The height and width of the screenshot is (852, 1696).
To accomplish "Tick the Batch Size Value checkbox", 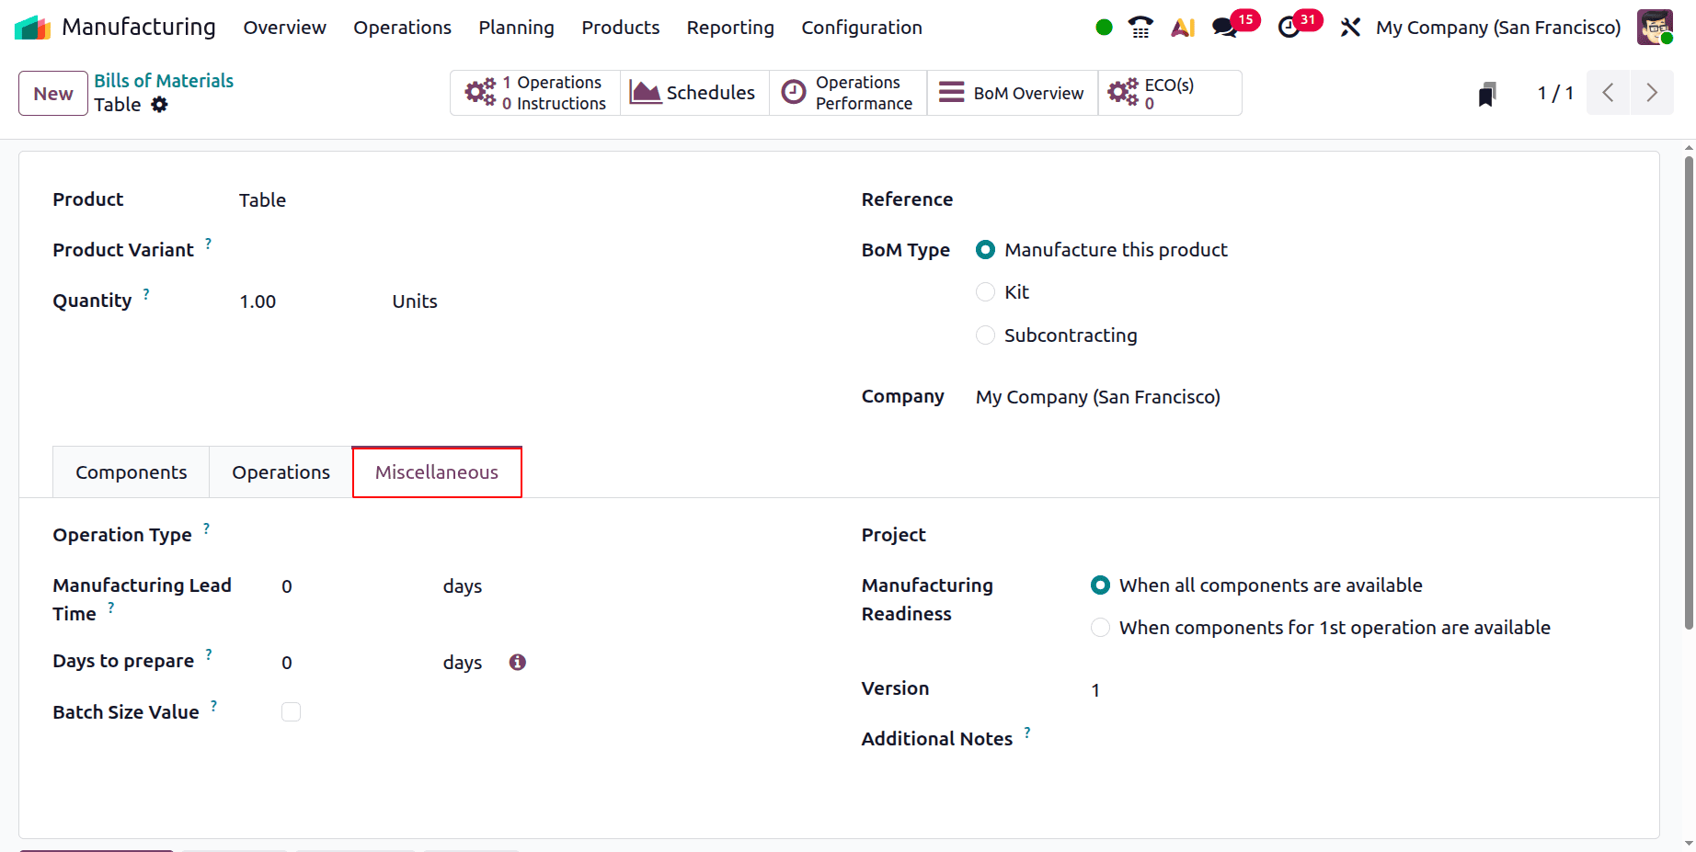I will [x=291, y=712].
